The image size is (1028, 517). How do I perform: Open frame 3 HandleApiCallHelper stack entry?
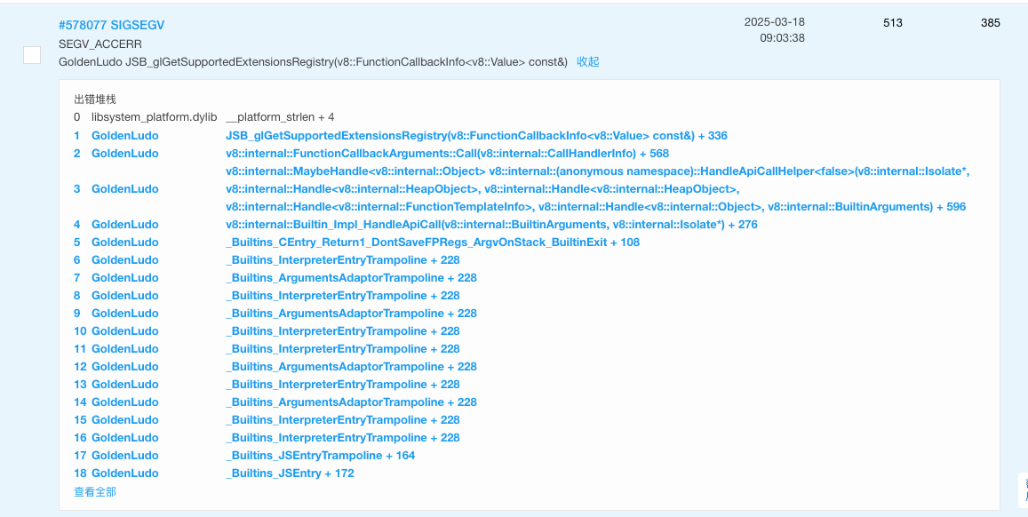click(x=597, y=188)
